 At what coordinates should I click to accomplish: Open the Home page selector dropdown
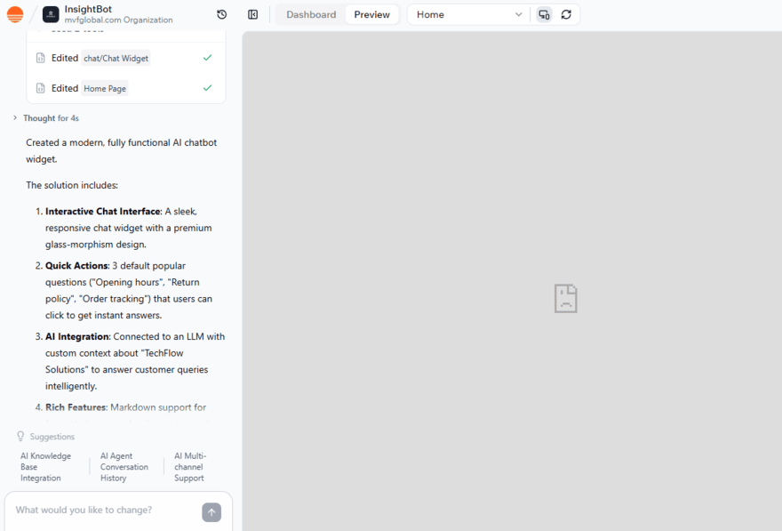(x=467, y=14)
